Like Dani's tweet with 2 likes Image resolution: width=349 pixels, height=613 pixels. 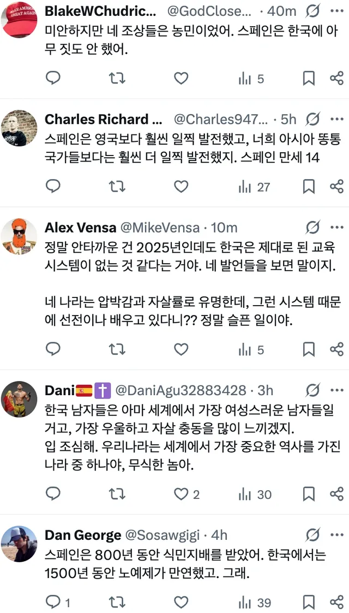[186, 494]
